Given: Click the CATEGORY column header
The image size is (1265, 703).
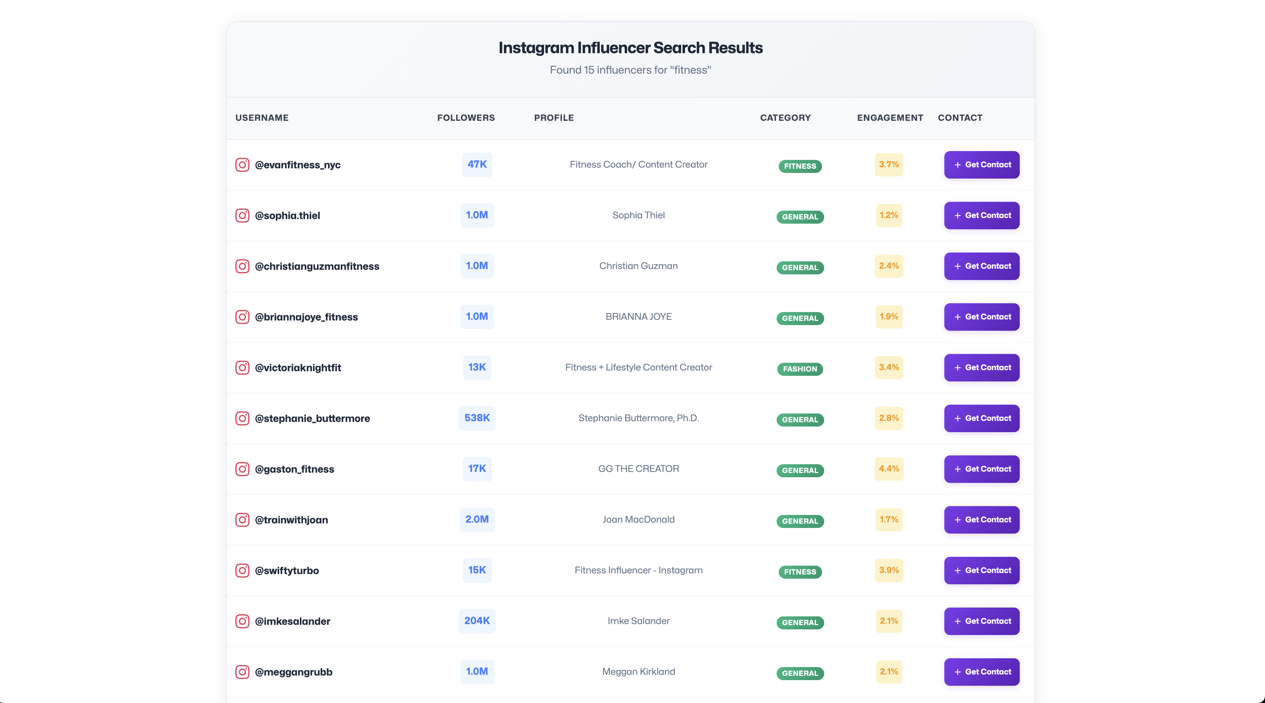Looking at the screenshot, I should 785,118.
